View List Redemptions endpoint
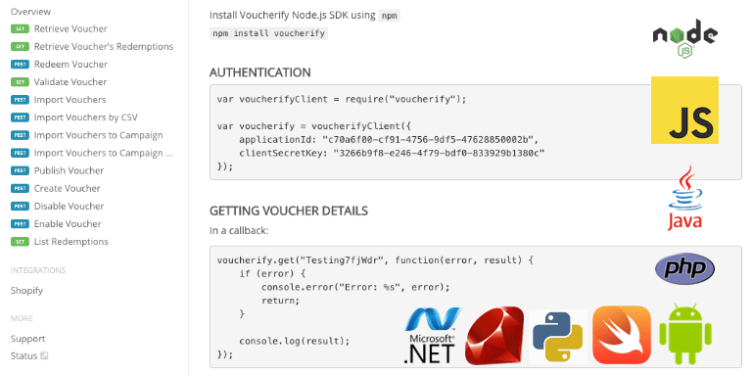752x376 pixels. pyautogui.click(x=70, y=242)
